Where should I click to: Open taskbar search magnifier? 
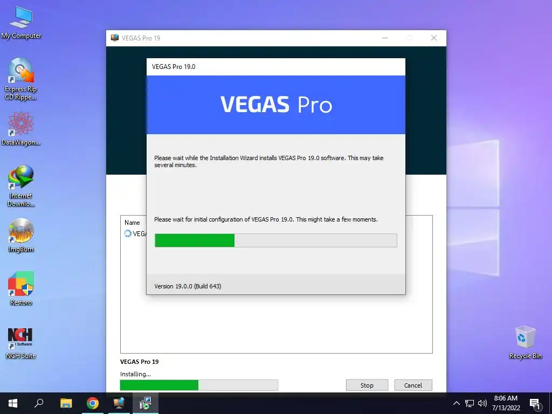(39, 403)
